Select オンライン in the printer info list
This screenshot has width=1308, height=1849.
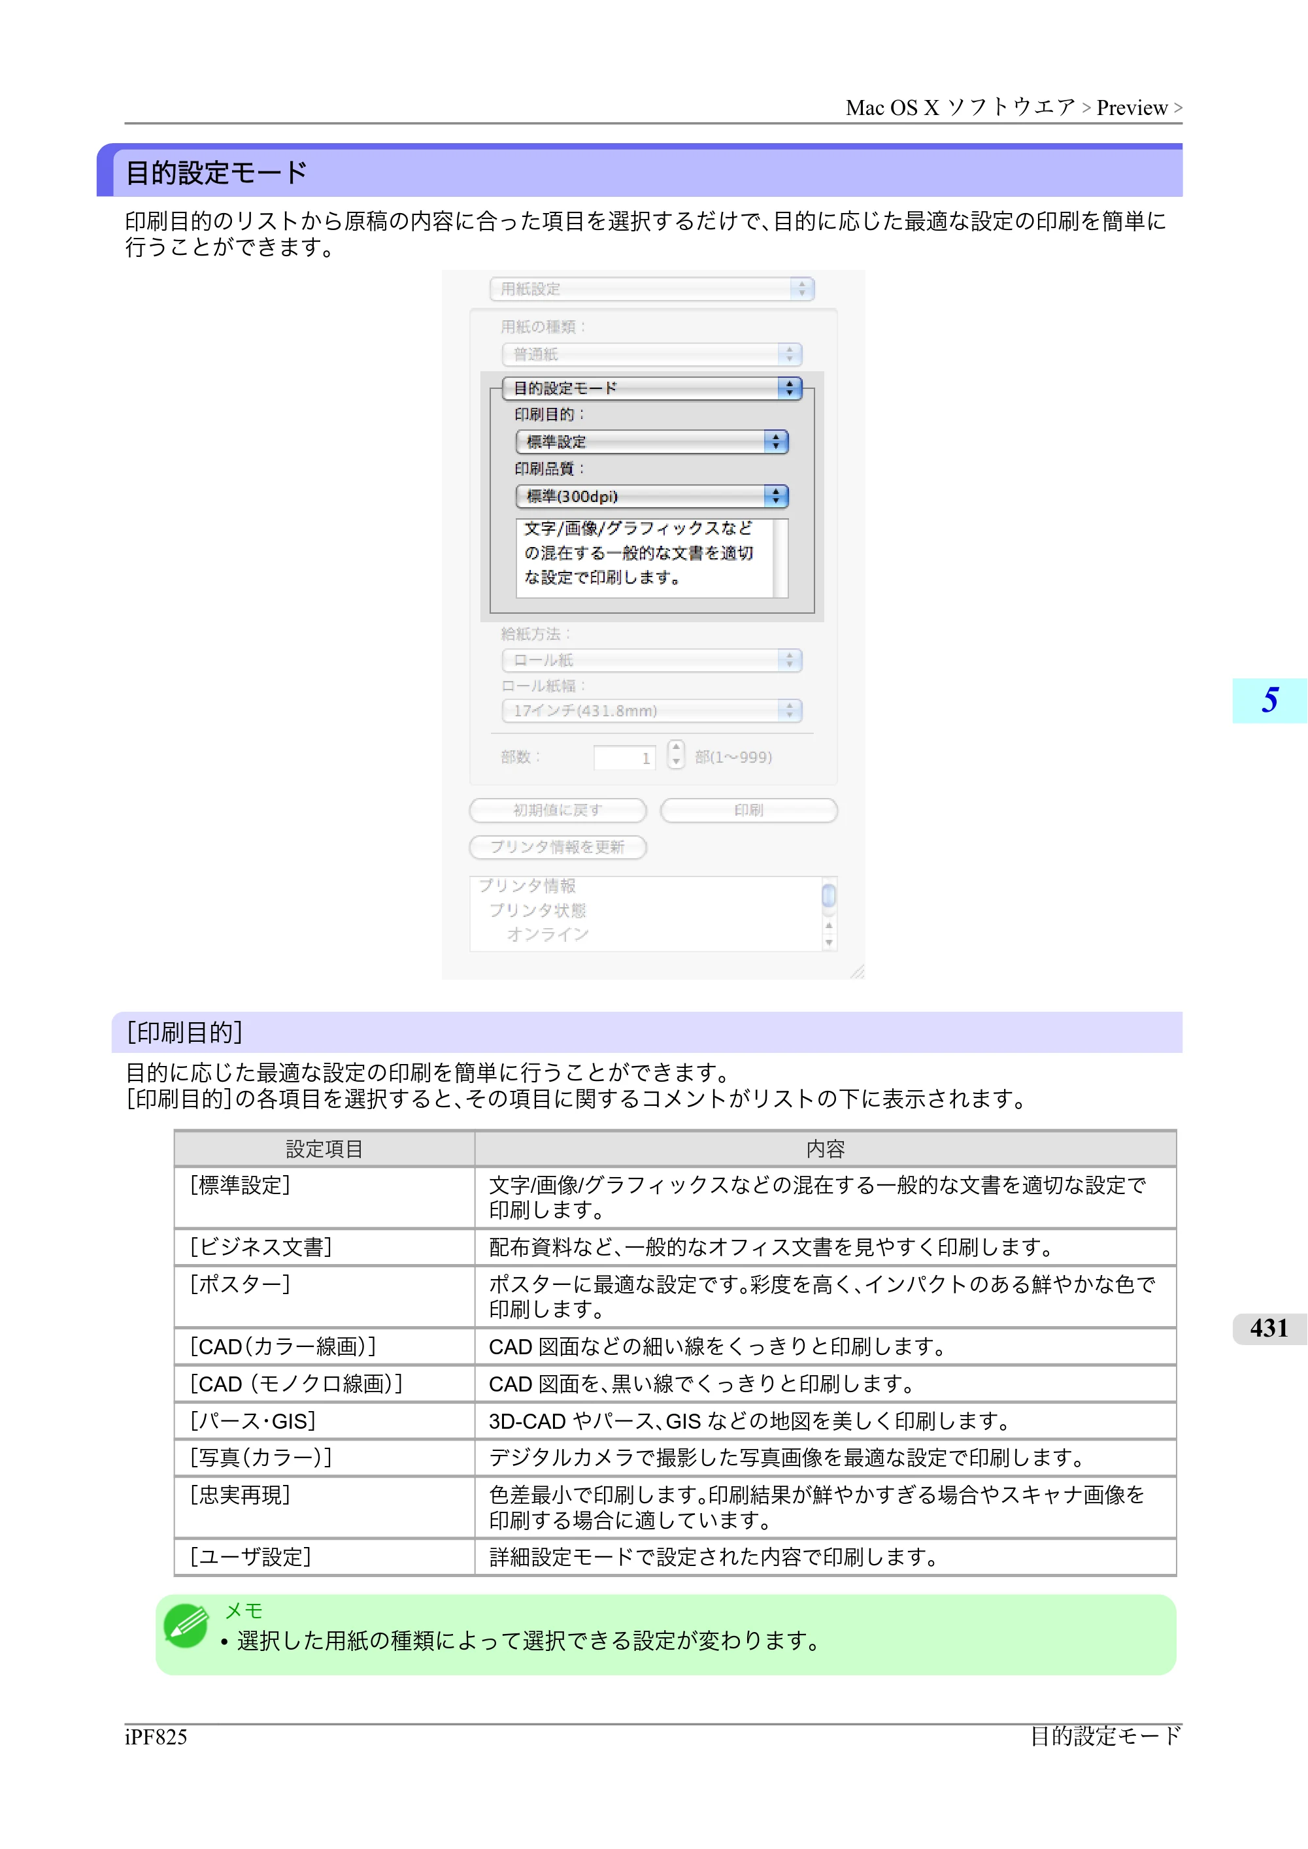click(x=548, y=934)
